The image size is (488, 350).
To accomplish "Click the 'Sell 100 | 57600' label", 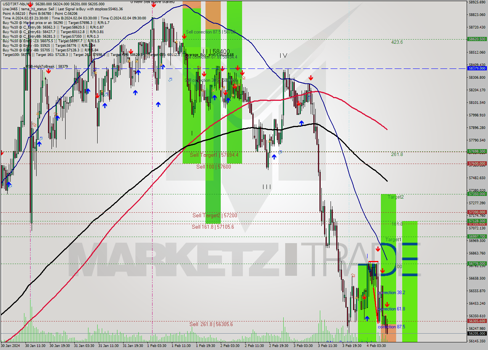I will click(213, 167).
